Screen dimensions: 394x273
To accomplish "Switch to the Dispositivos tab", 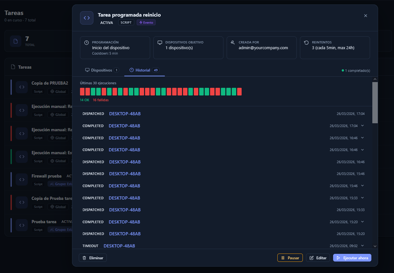I will 102,70.
